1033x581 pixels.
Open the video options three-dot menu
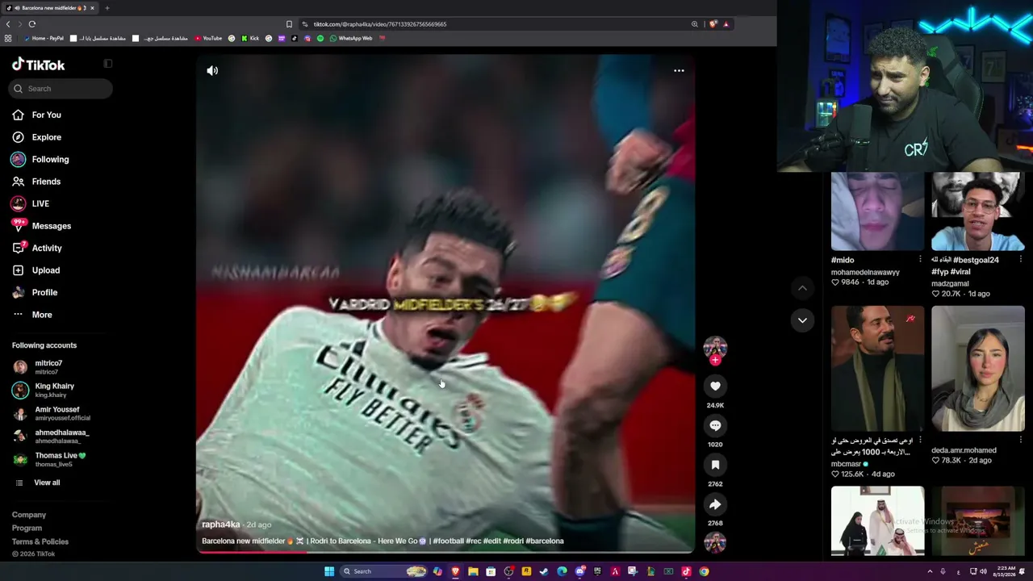click(679, 71)
